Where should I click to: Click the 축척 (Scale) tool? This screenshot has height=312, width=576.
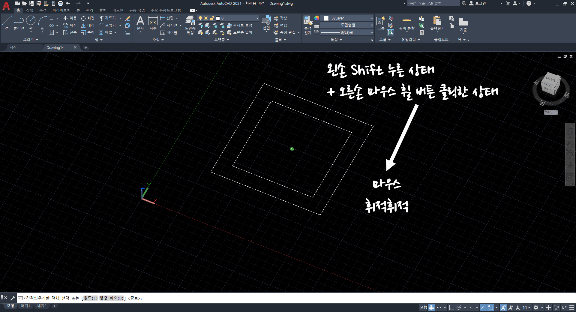coord(88,33)
